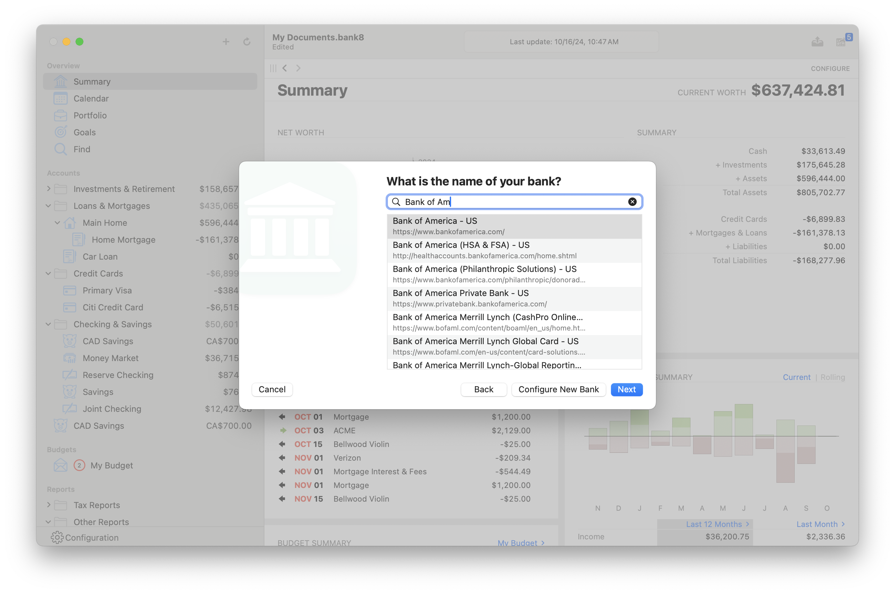Screen dimensions: 895x594
Task: Click the My Budget envelope icon
Action: point(61,465)
